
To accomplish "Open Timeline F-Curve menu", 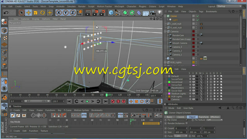I will pos(68,110).
